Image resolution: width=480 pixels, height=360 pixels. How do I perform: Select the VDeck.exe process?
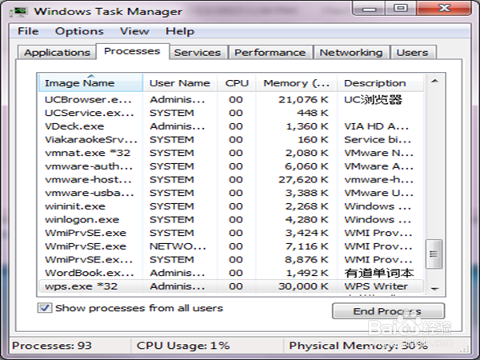pyautogui.click(x=231, y=126)
